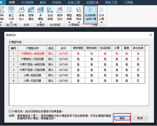Expand dropdown arrow below 分步计算

101,22
